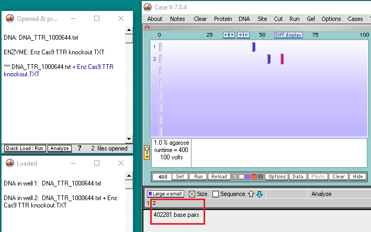The height and width of the screenshot is (232, 371).
Task: Open the DNA menu
Action: [244, 19]
